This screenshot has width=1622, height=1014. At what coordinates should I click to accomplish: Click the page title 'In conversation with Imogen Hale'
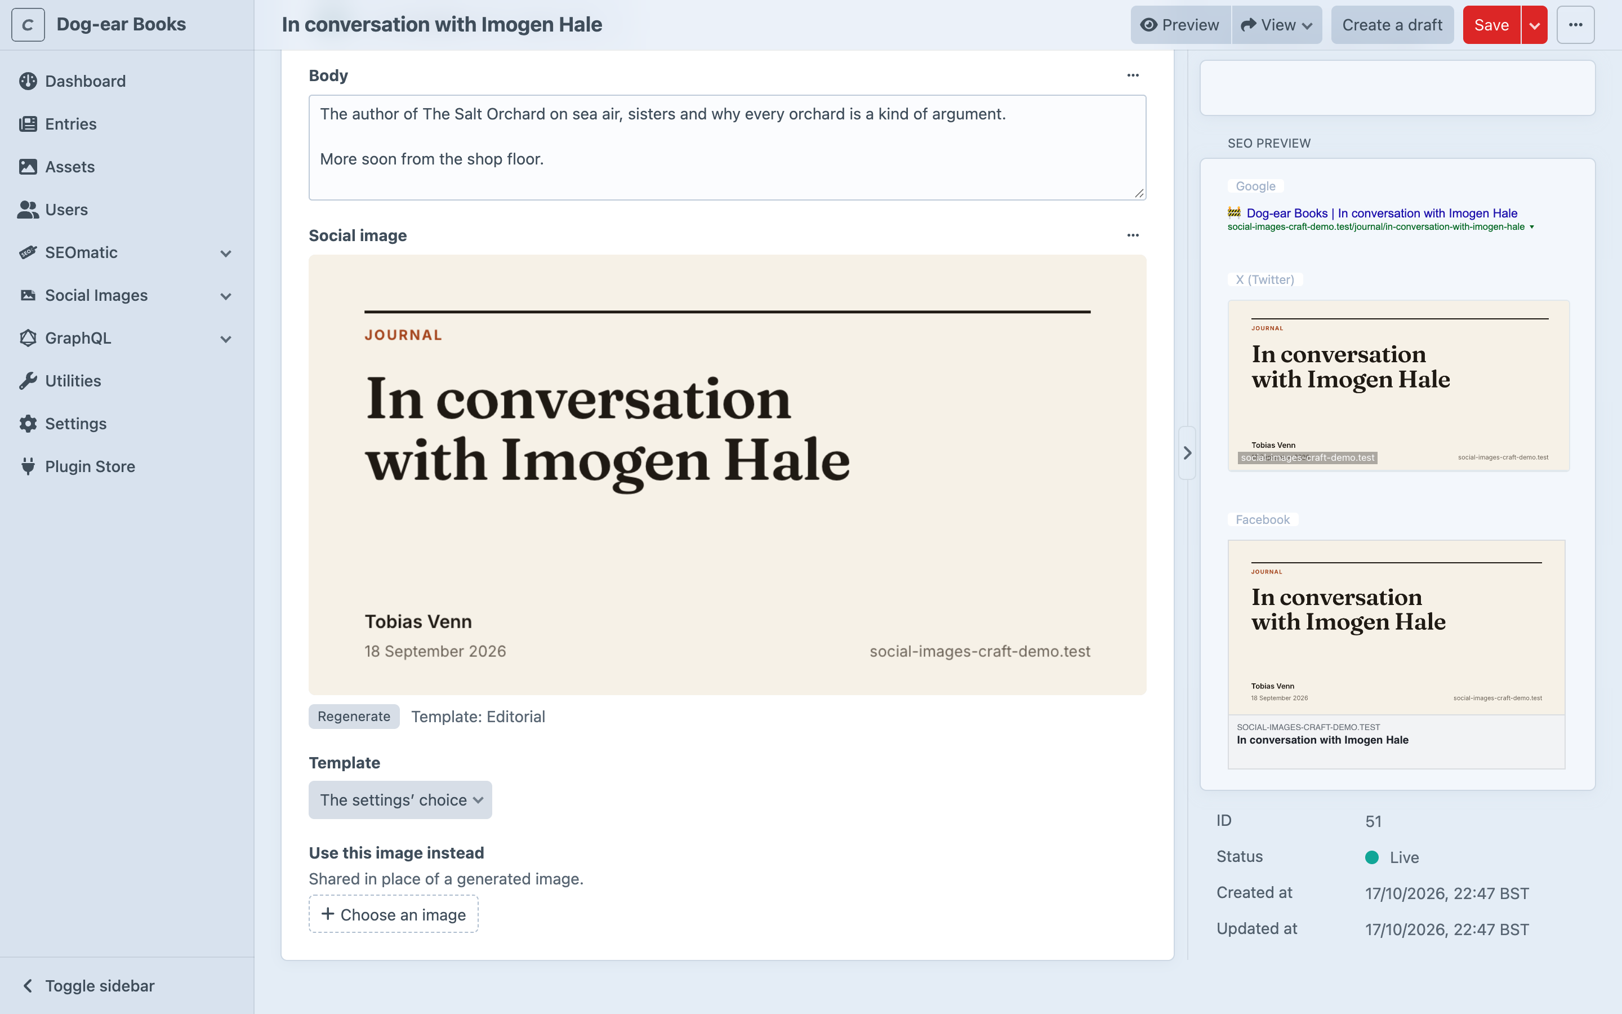(x=442, y=25)
